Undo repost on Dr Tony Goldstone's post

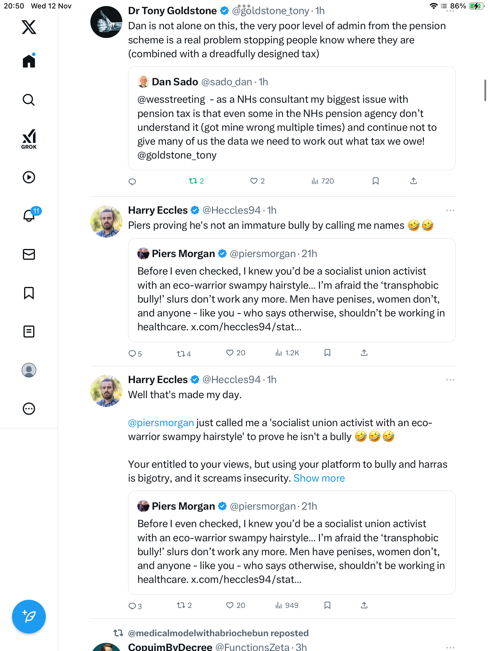(x=193, y=181)
